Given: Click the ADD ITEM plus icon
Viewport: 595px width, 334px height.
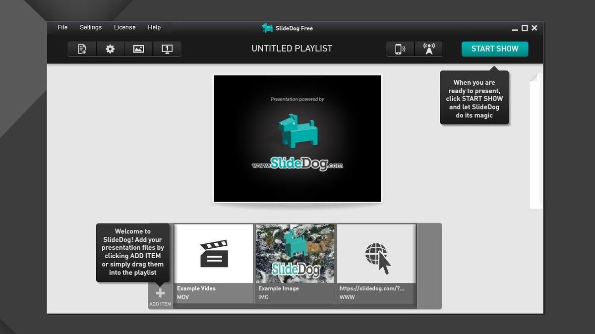Looking at the screenshot, I should click(x=160, y=292).
